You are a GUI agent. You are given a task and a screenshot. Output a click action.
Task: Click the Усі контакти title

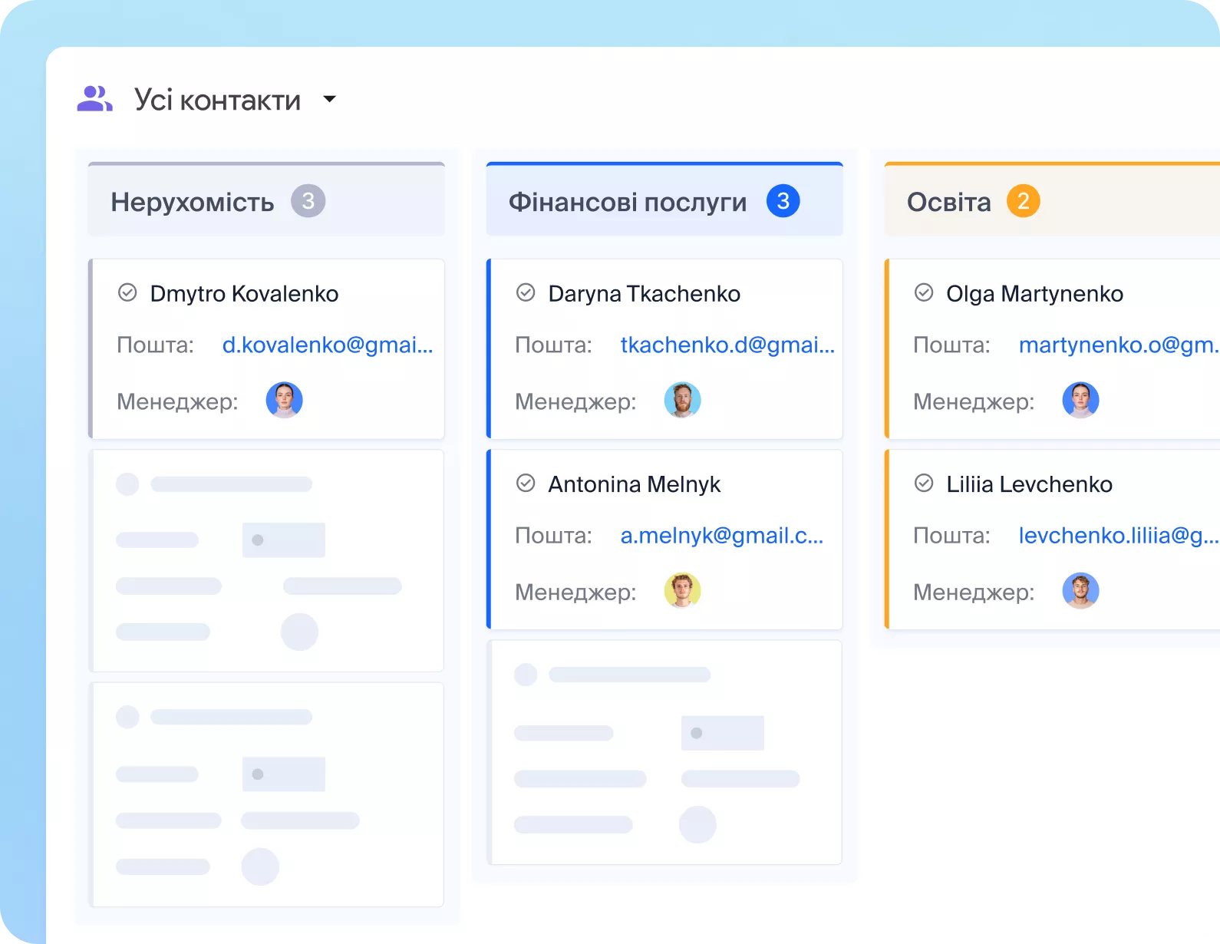click(217, 100)
